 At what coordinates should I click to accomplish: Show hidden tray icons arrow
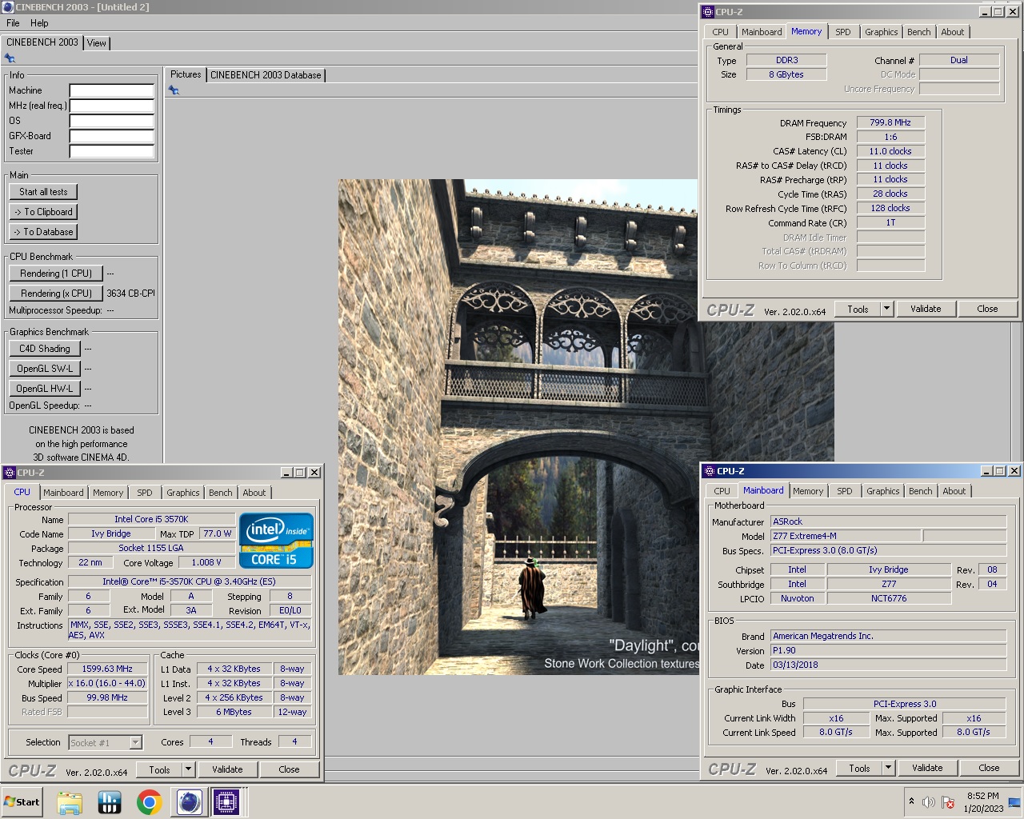pyautogui.click(x=911, y=801)
